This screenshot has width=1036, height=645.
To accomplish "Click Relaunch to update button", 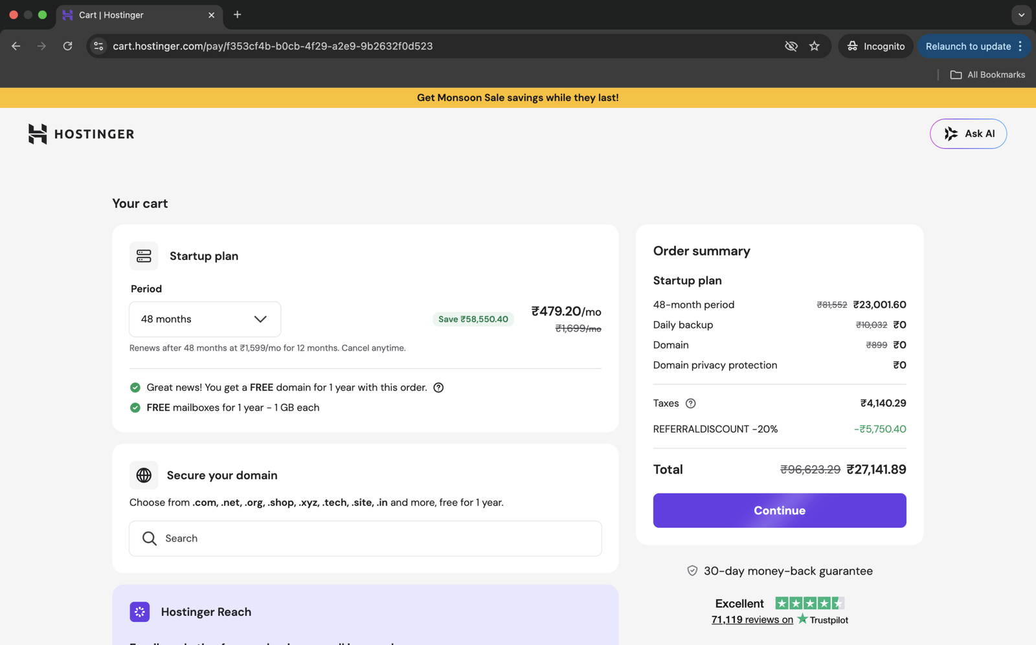I will tap(968, 46).
